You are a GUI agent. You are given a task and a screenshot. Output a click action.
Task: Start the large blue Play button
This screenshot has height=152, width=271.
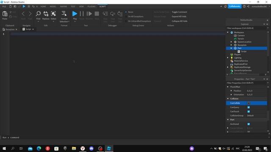tap(75, 14)
